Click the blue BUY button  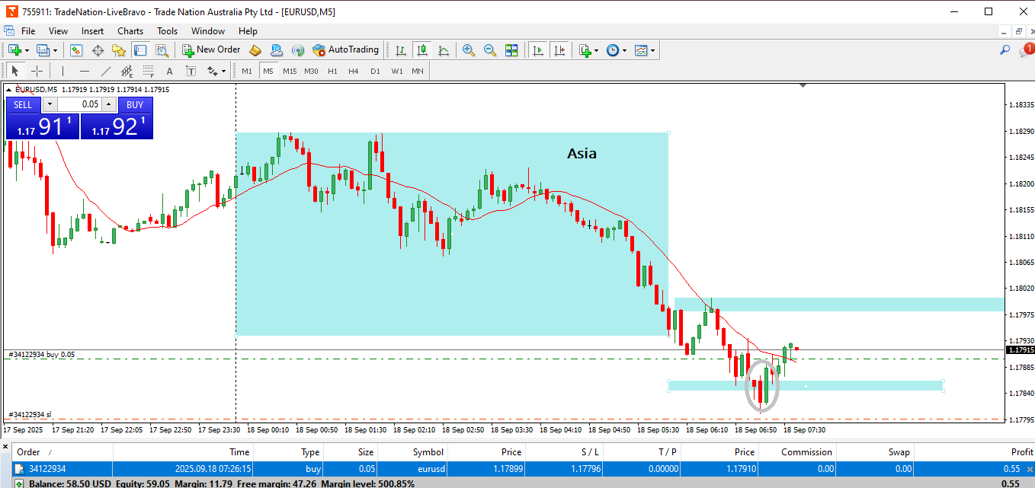click(x=135, y=104)
